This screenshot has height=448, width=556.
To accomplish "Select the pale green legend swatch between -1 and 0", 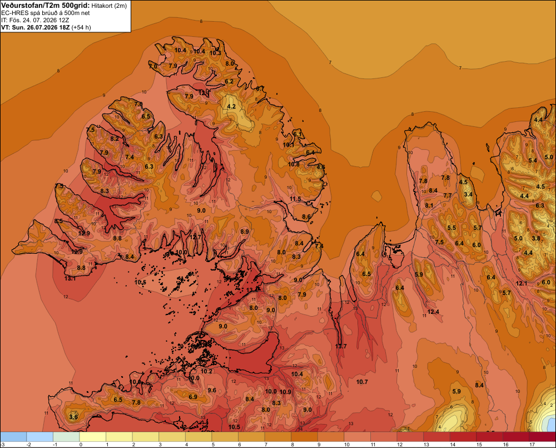I will [66, 437].
